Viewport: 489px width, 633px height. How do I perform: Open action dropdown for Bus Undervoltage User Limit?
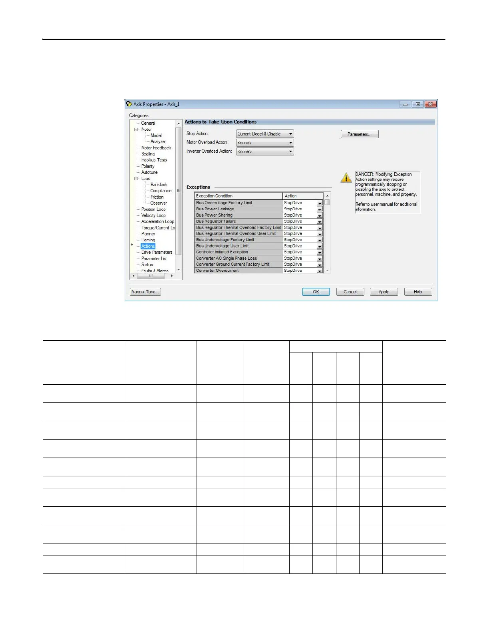[320, 246]
